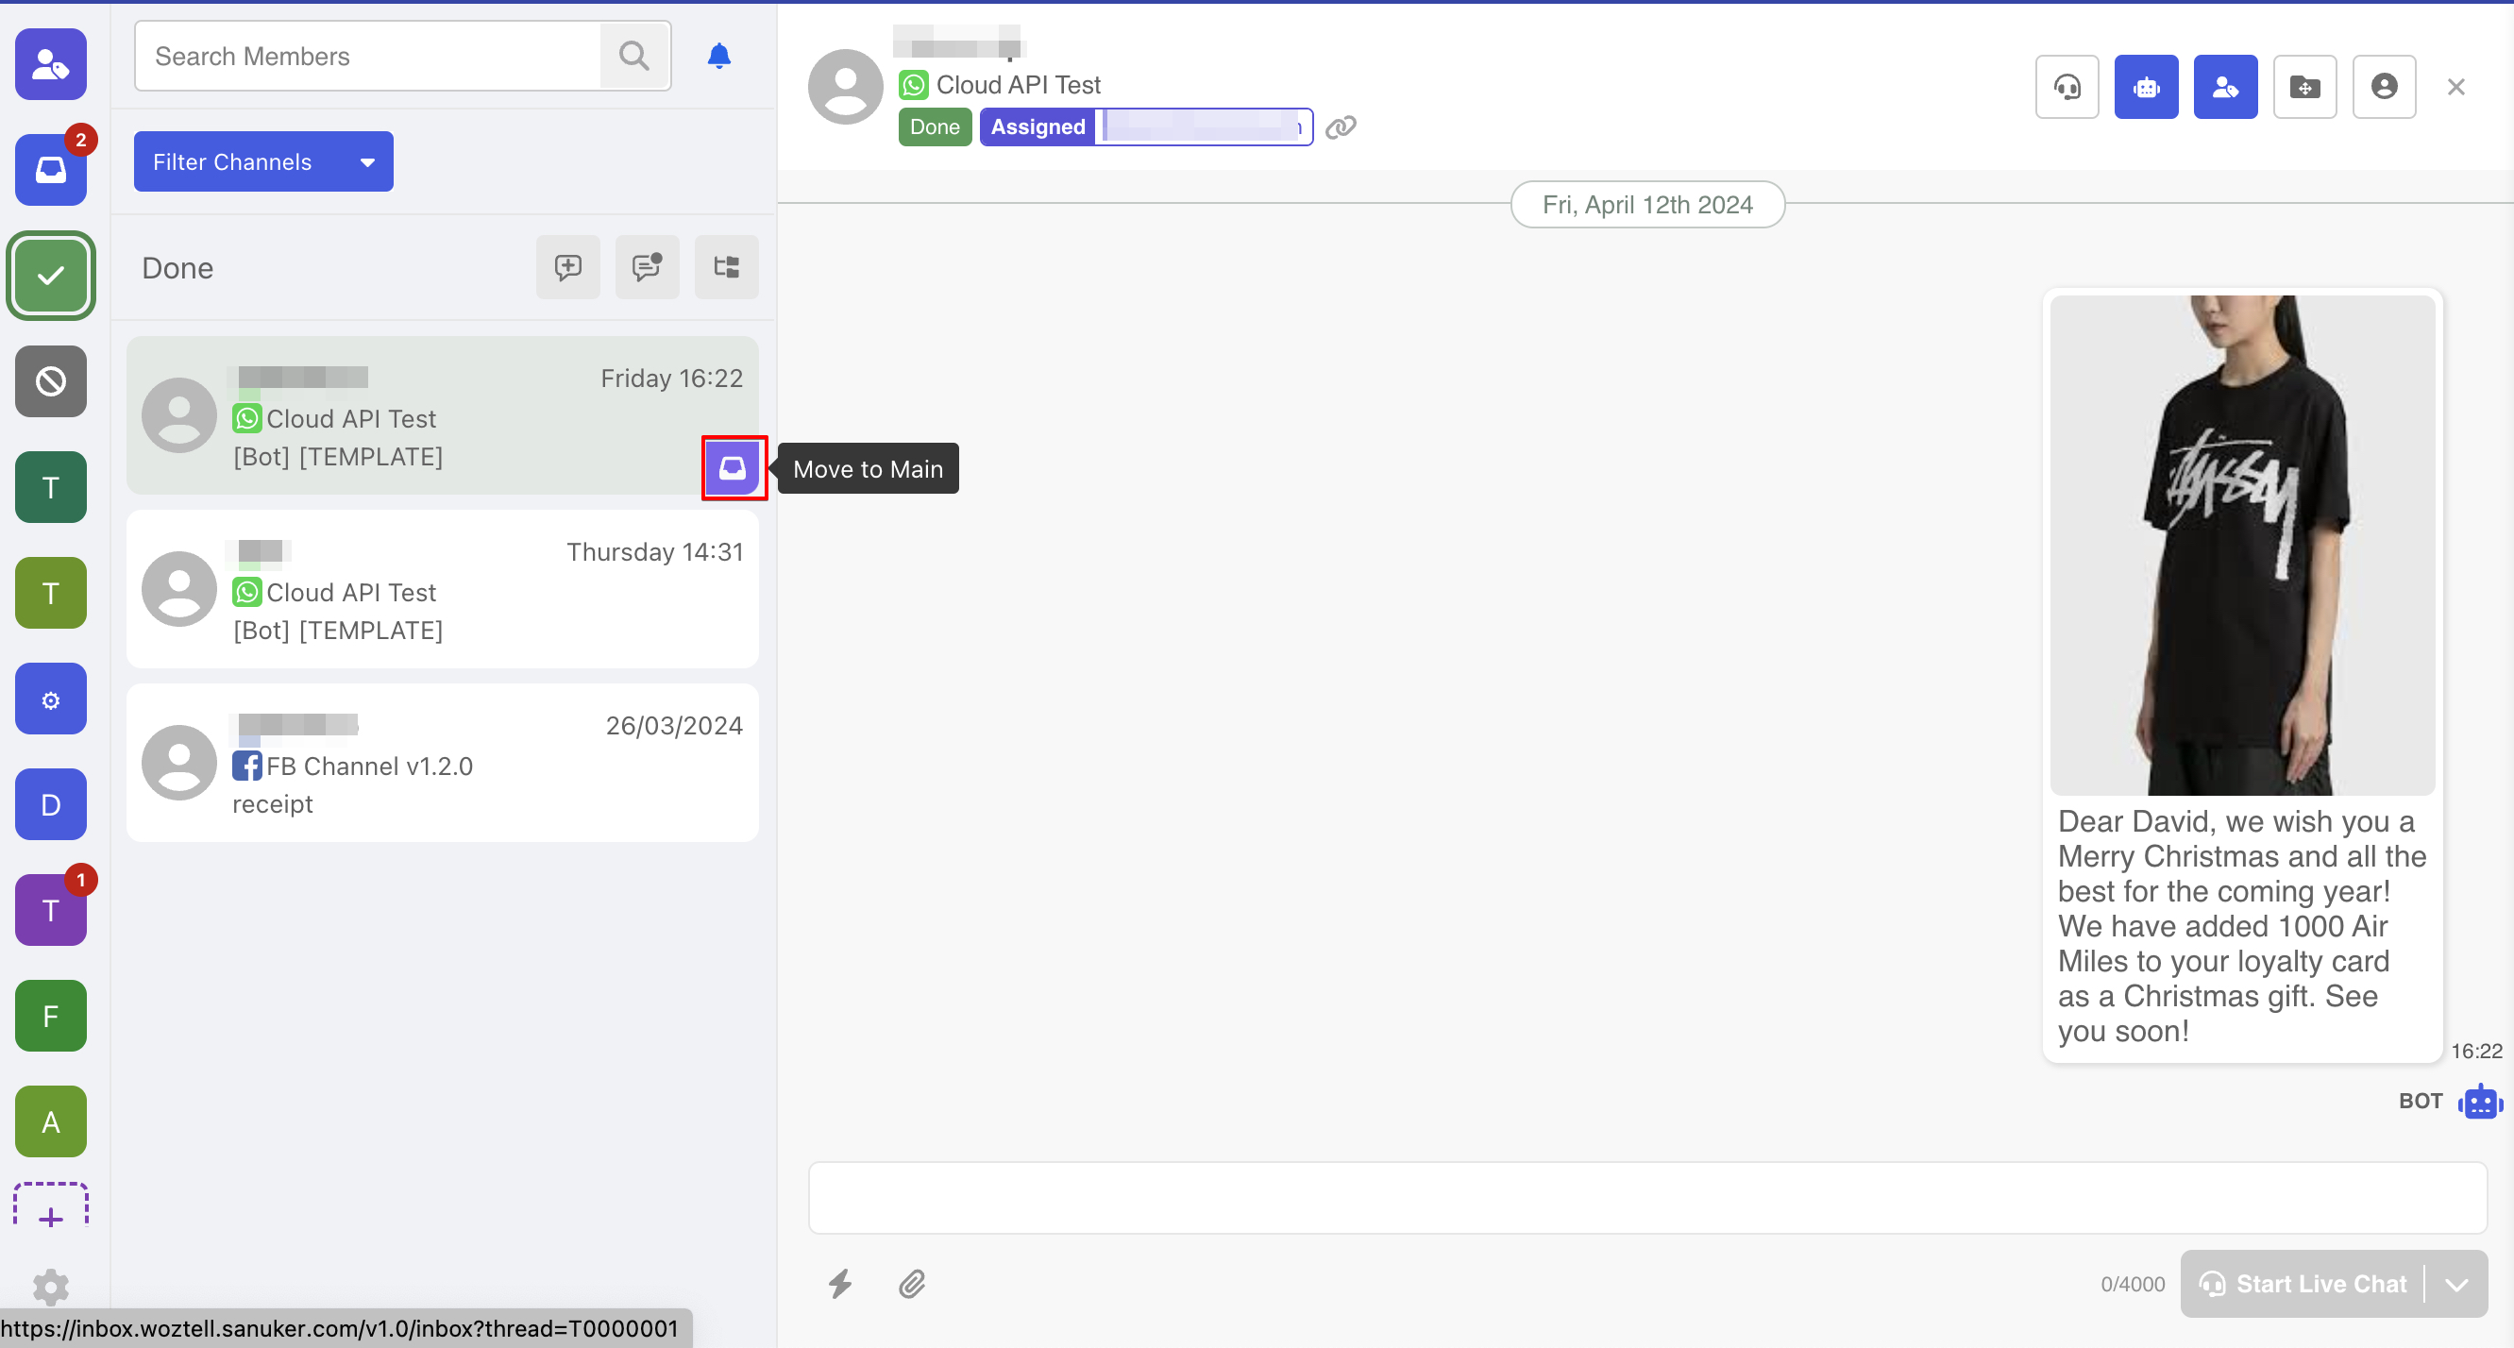Open the Start Live Chat options arrow
This screenshot has width=2514, height=1348.
[2456, 1284]
